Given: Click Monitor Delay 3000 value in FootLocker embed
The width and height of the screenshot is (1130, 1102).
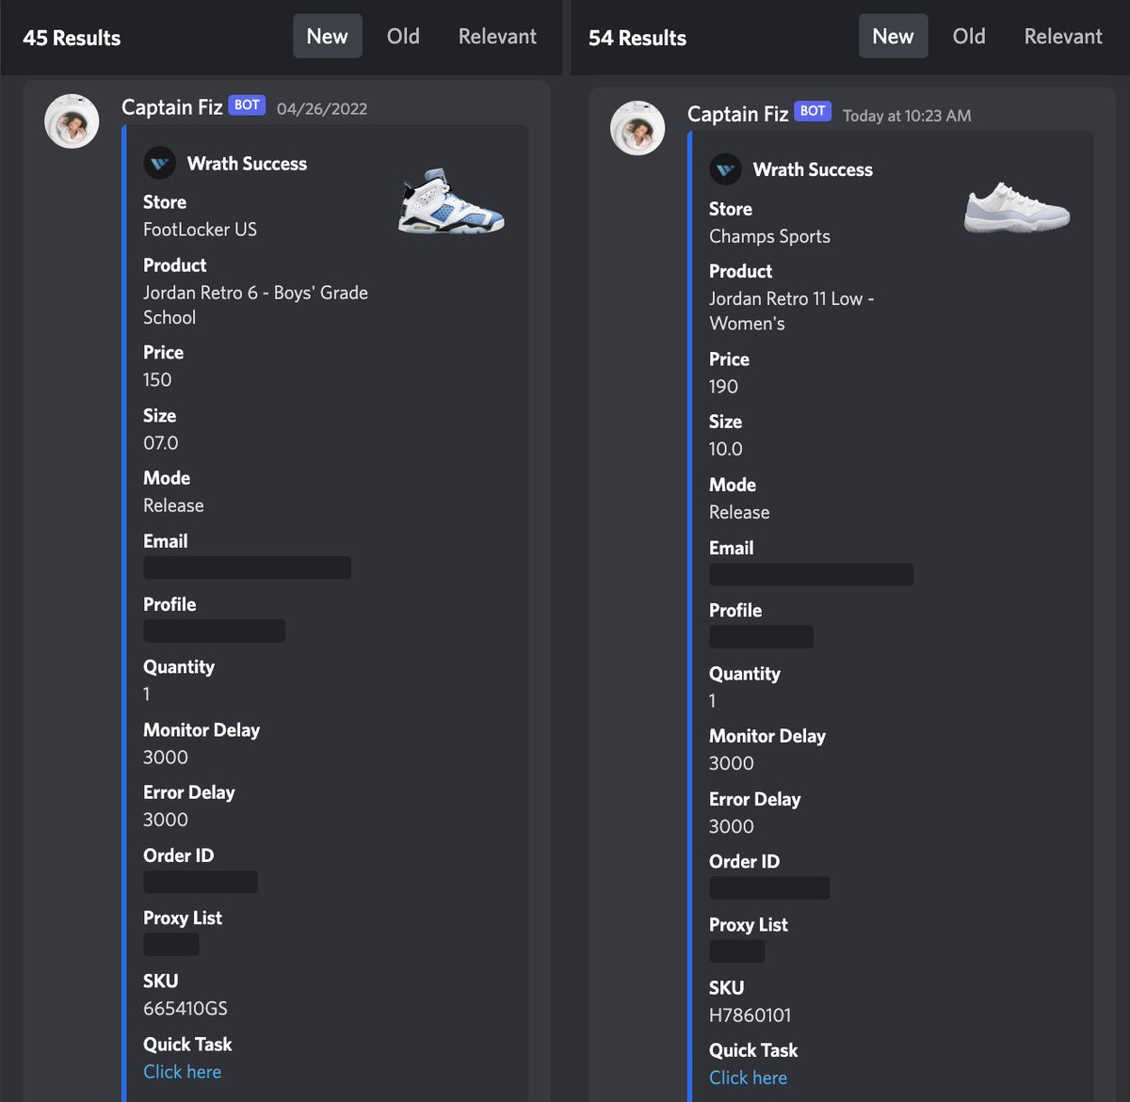Looking at the screenshot, I should click(x=166, y=758).
